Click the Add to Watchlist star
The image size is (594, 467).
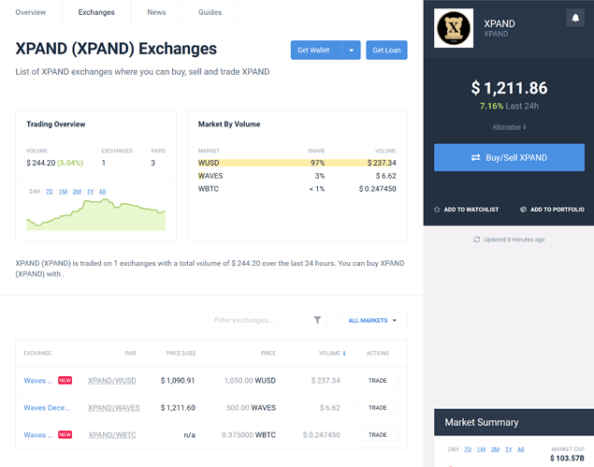tap(437, 210)
